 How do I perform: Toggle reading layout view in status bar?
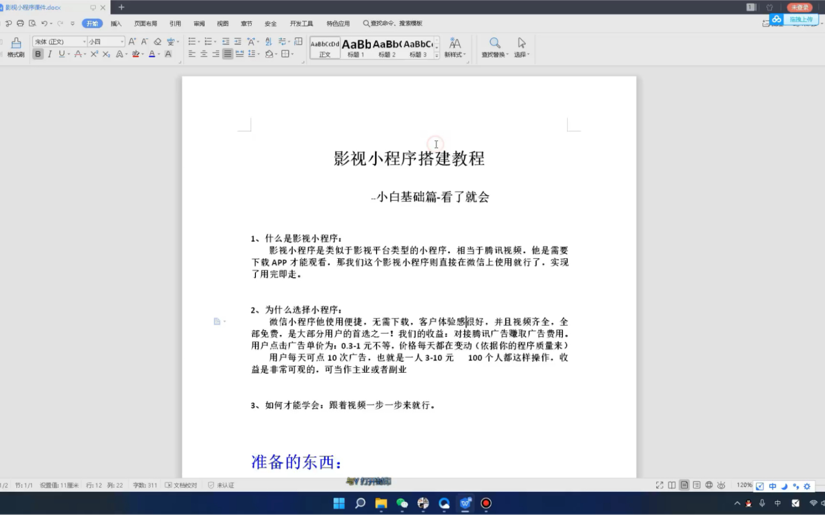(x=672, y=485)
